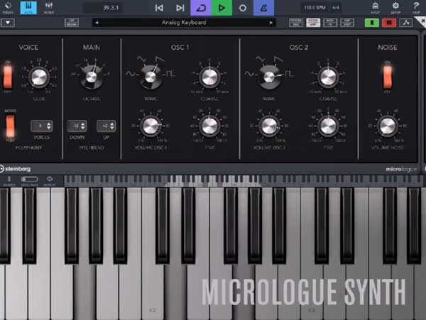Select sine waveform for OSC 1
Viewport: 426px width, 320px height.
pyautogui.click(x=130, y=74)
